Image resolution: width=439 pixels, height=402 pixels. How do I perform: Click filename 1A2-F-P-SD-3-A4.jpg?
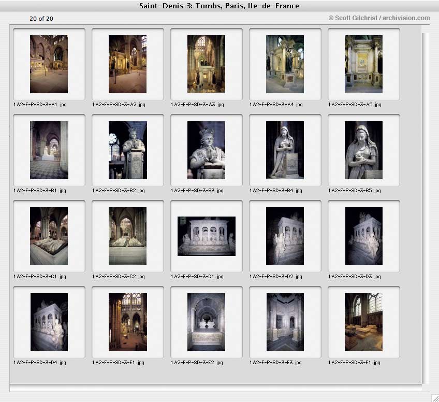(276, 105)
